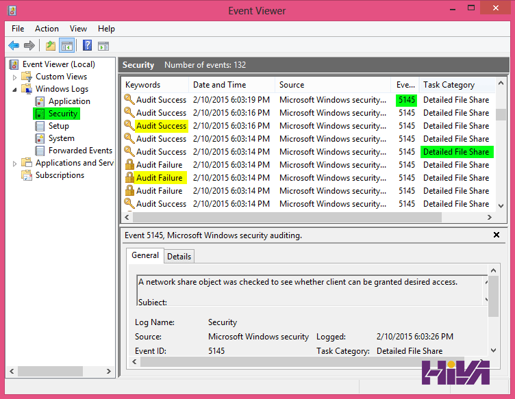Image resolution: width=515 pixels, height=399 pixels.
Task: Click the Up One Level folder icon
Action: [x=51, y=45]
